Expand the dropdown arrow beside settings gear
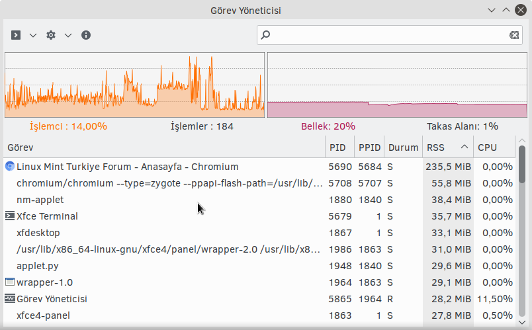The image size is (532, 330). [68, 35]
